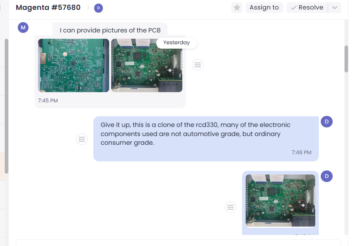The image size is (354, 246).
Task: Star this Magenta #57680 conversation
Action: (x=237, y=8)
